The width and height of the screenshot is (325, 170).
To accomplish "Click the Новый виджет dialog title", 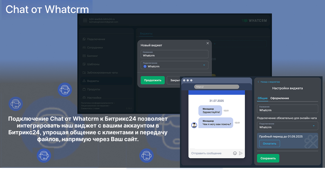I will click(x=151, y=45).
